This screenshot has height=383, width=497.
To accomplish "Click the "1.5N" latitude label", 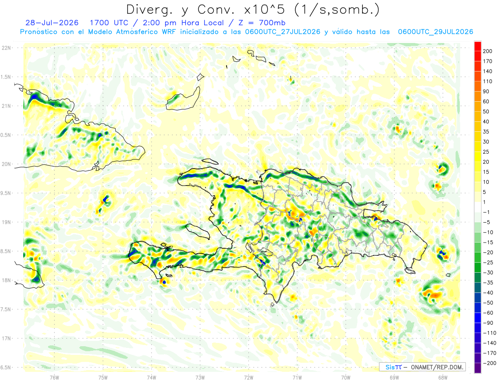I will click(6, 77).
